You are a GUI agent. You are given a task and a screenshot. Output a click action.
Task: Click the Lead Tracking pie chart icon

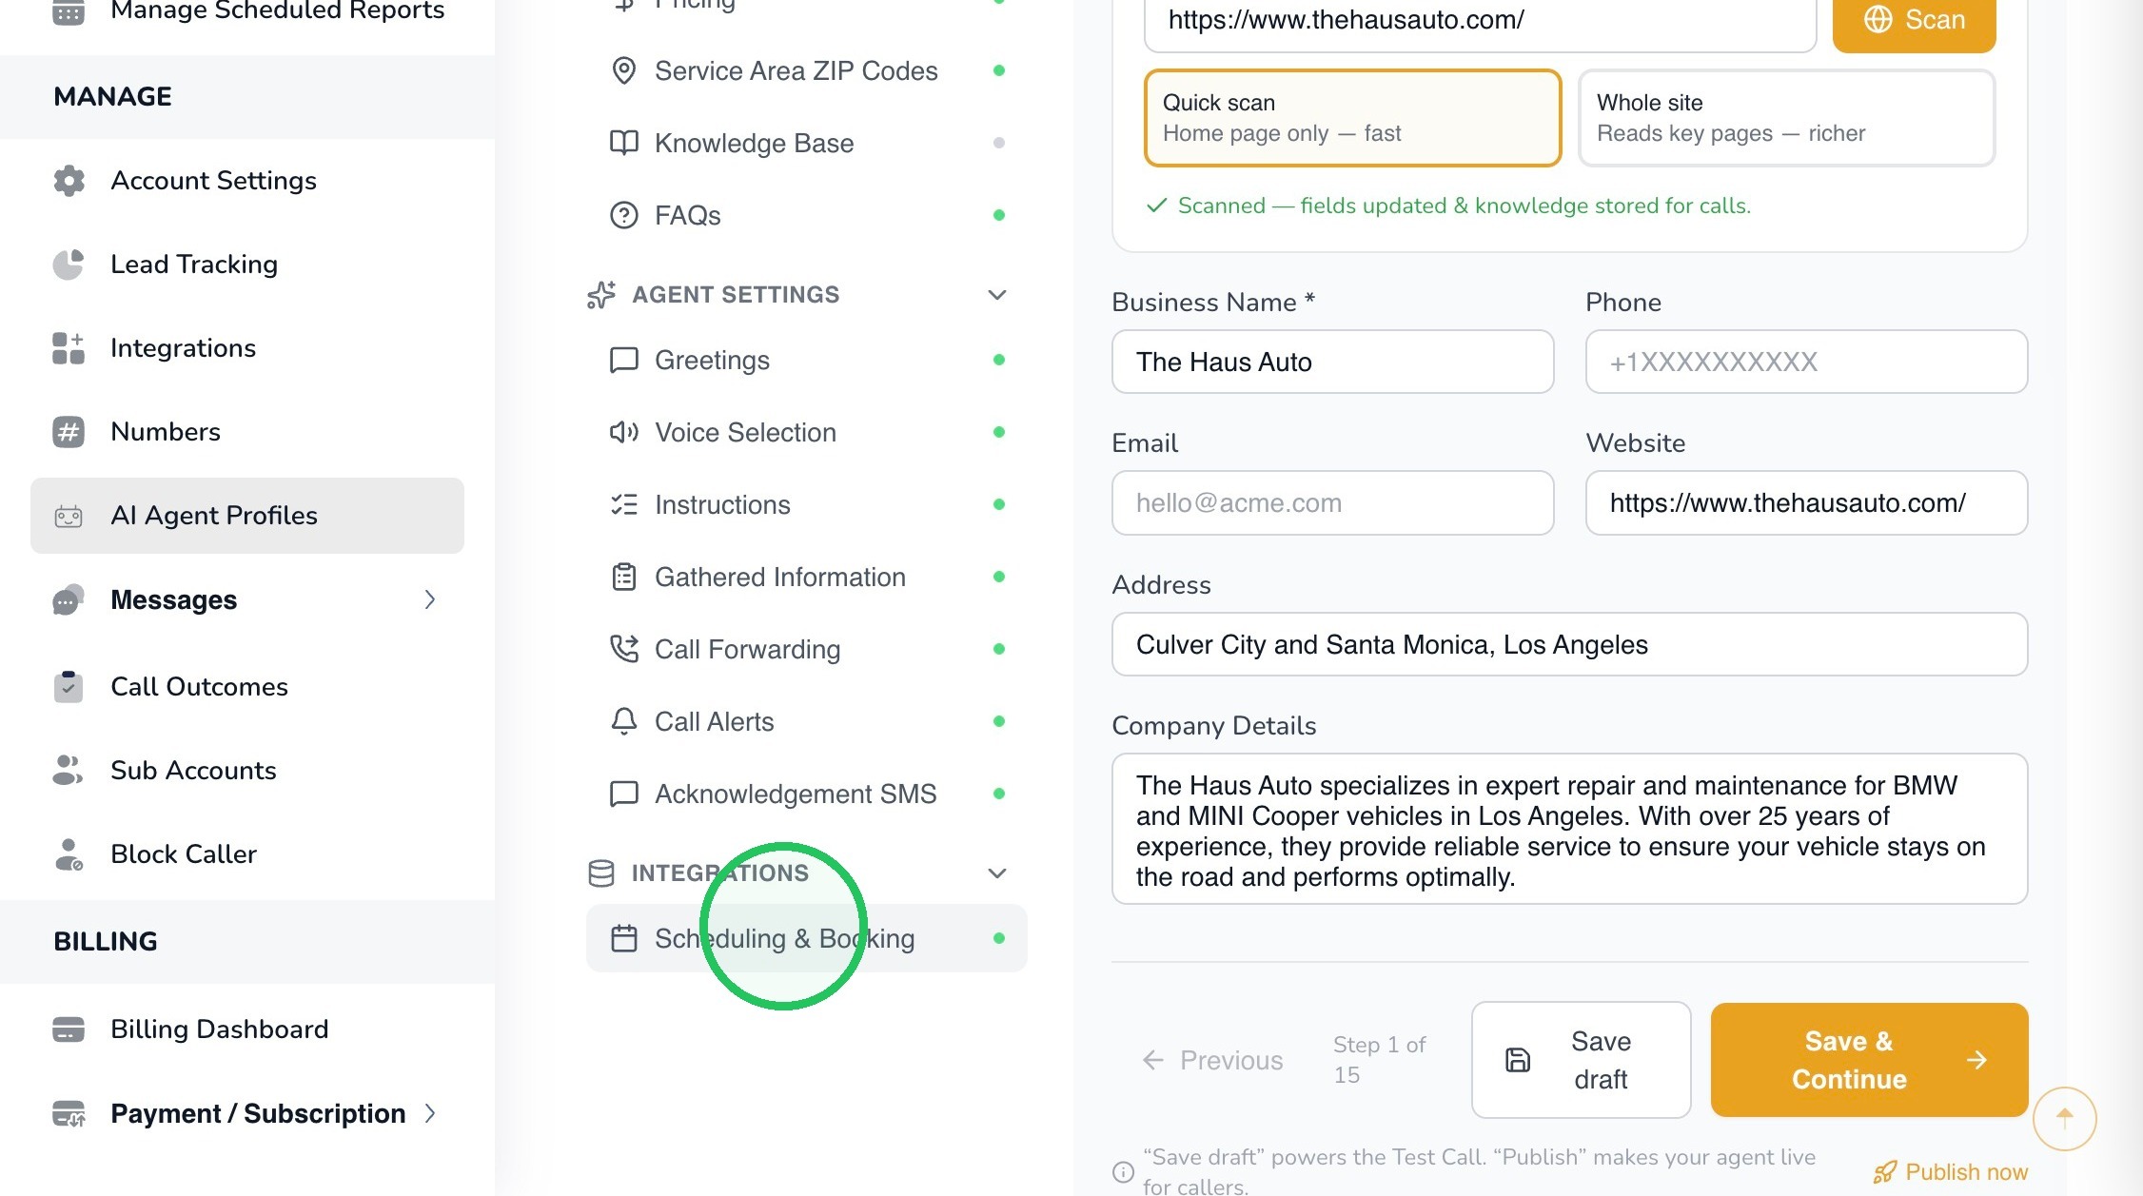tap(69, 265)
